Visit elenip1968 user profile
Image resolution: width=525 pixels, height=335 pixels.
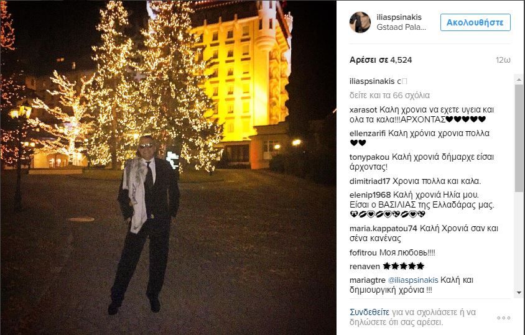tap(370, 195)
